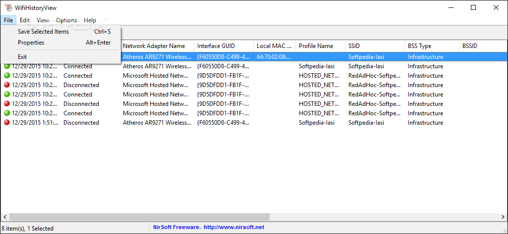Open the http://www.nirsoft.net link
508x234 pixels.
233,227
